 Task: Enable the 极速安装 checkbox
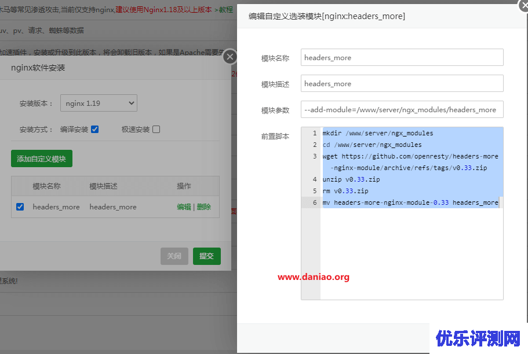click(156, 130)
